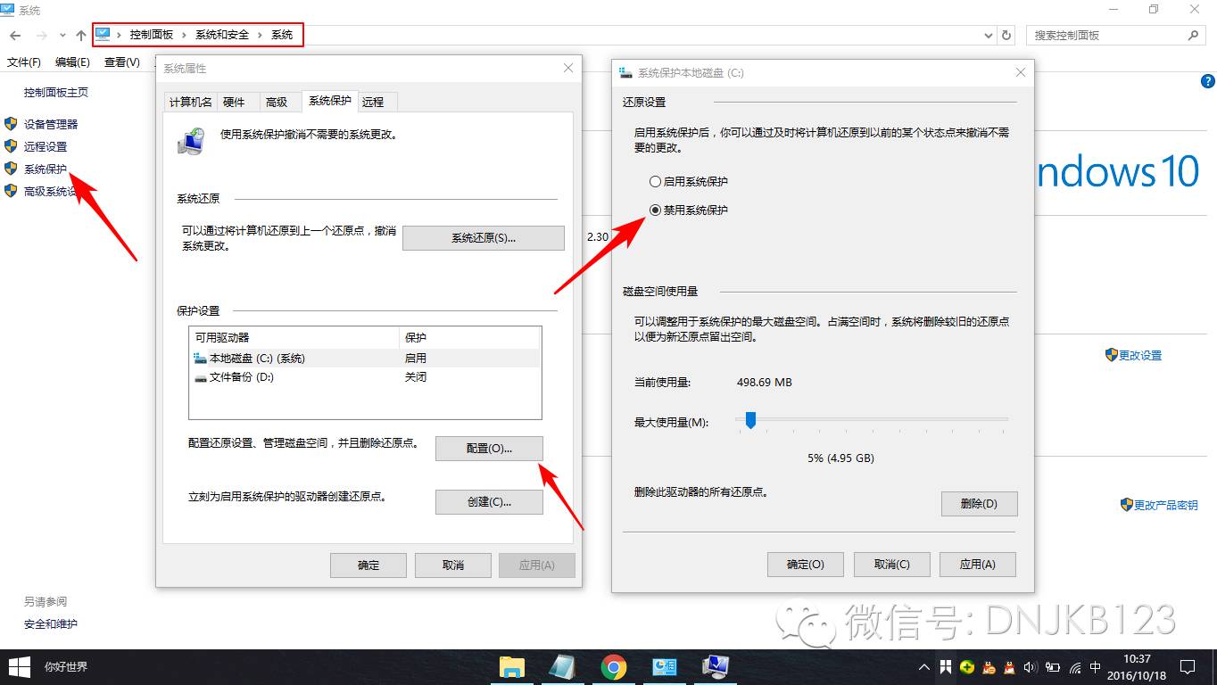Viewport: 1217px width, 685px height.
Task: Open the 360 green plus tray icon
Action: pos(967,667)
